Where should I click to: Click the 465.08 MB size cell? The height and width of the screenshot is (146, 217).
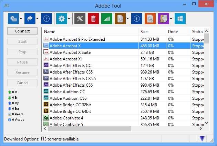(x=152, y=46)
